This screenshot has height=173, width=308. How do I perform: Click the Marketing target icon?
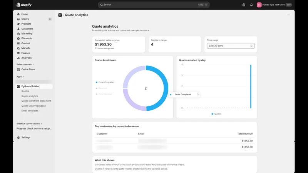point(18,33)
